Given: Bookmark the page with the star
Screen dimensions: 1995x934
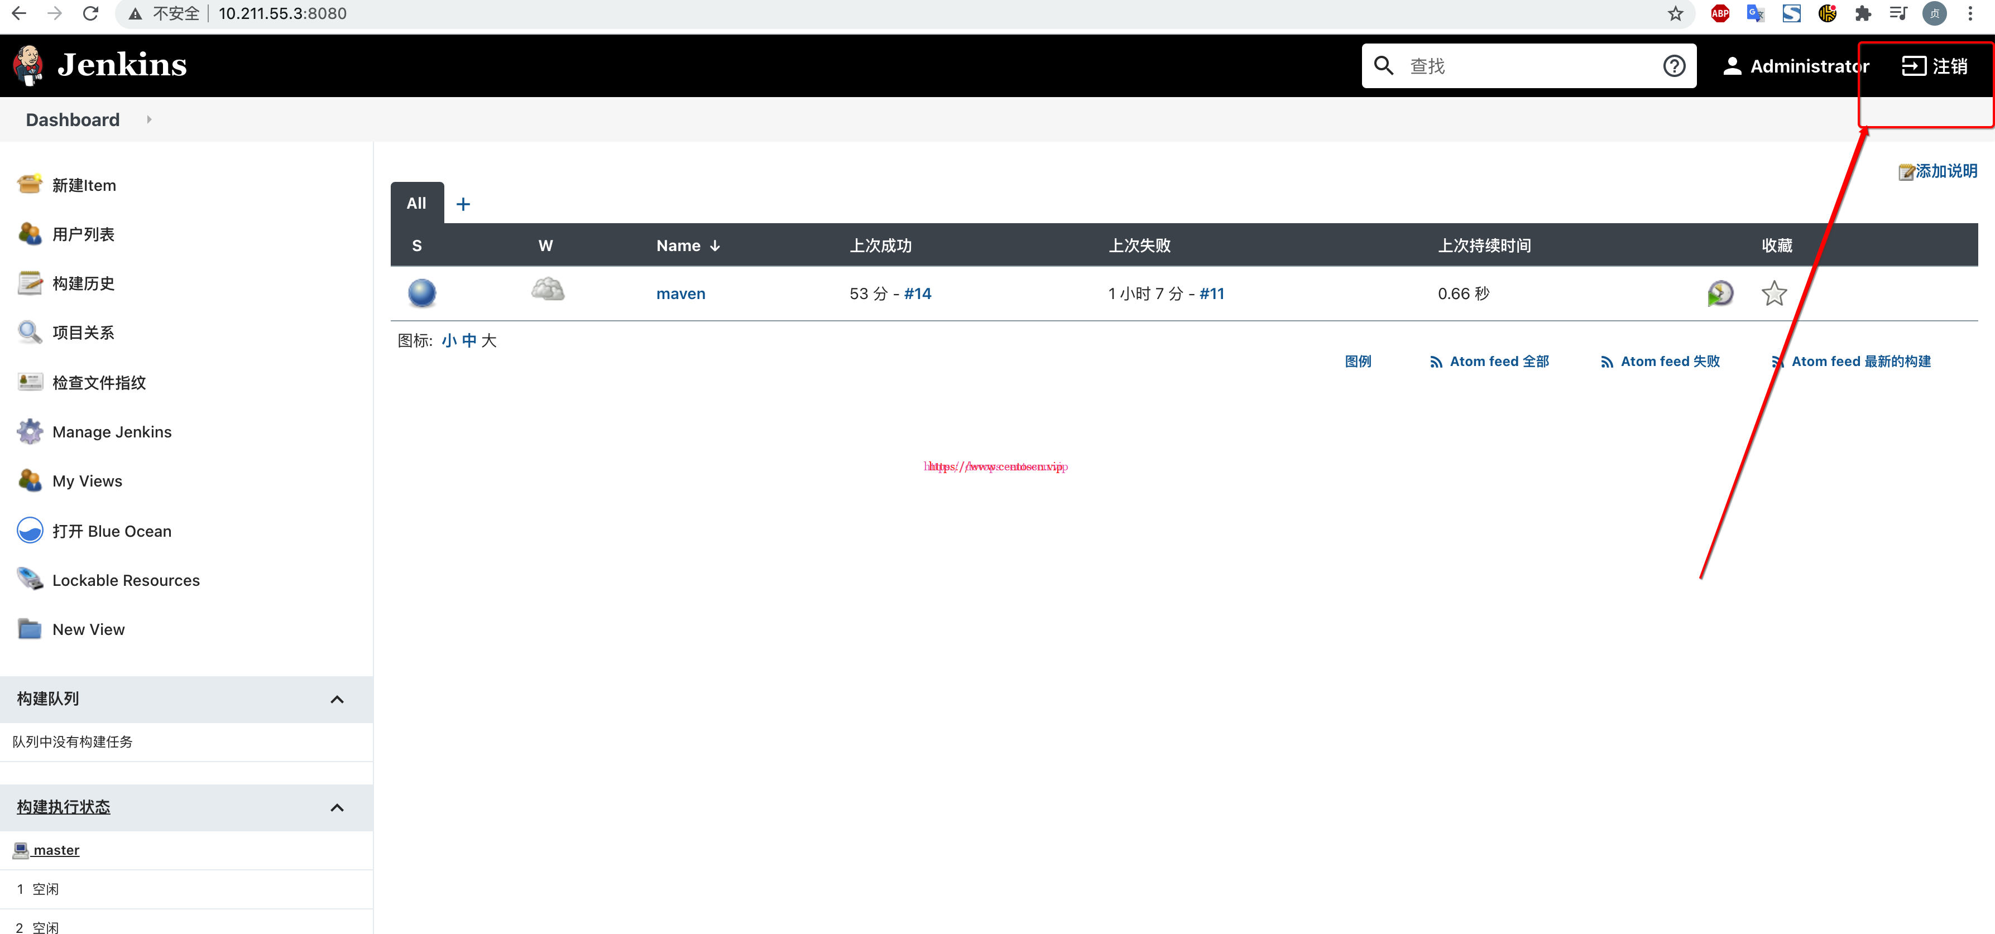Looking at the screenshot, I should coord(1675,13).
